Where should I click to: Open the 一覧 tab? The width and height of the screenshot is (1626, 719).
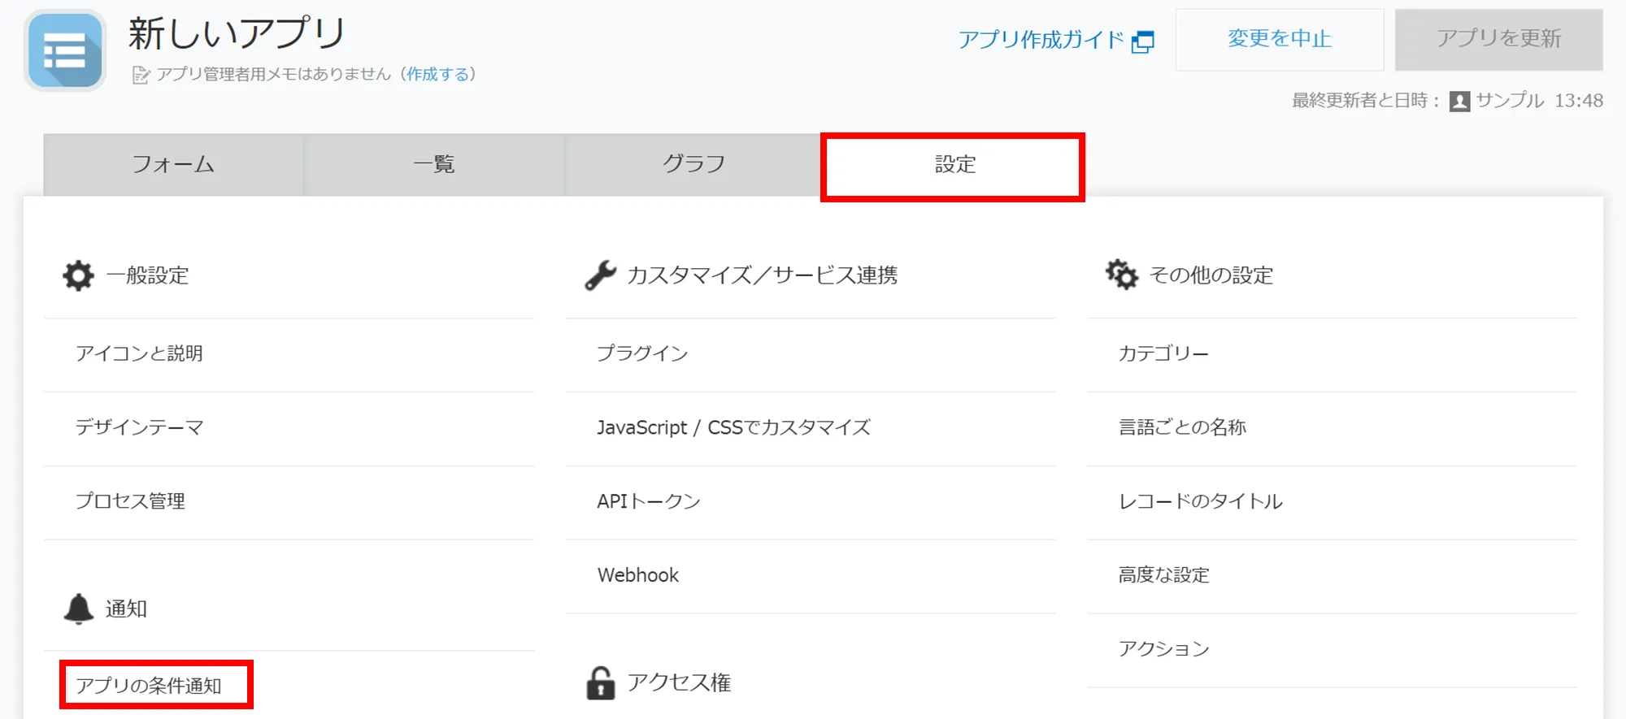(x=433, y=165)
